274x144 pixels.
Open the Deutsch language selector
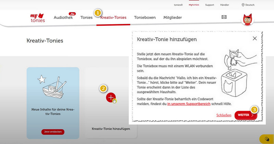tap(250, 5)
